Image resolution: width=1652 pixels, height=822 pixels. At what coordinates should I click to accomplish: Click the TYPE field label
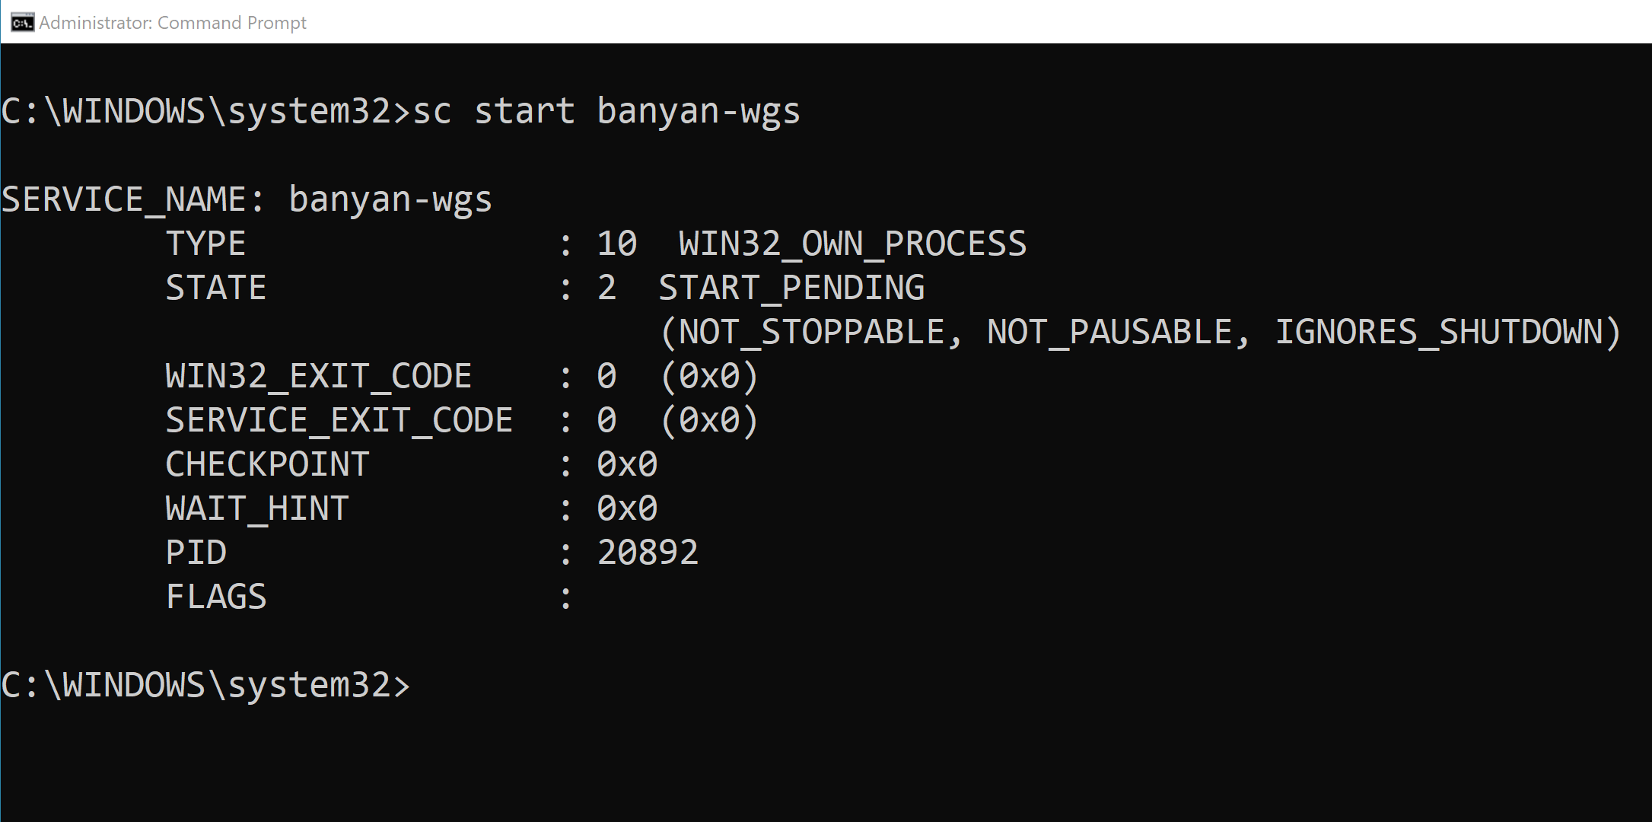(x=205, y=244)
